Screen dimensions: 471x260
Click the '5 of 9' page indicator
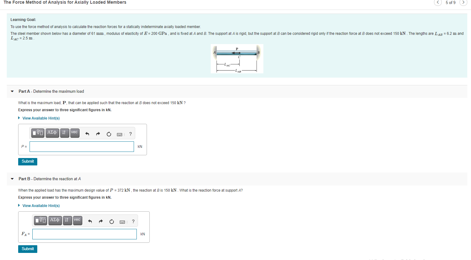coord(450,2)
